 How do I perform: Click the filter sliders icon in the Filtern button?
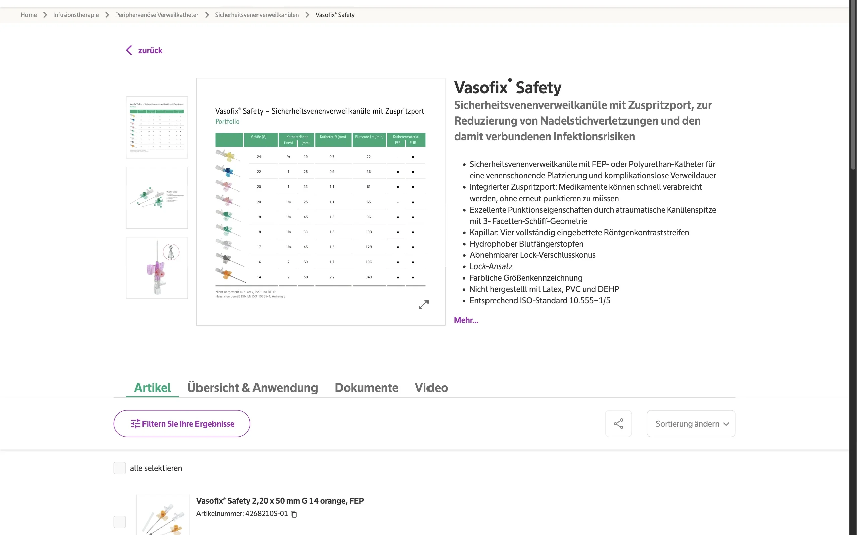(x=136, y=424)
